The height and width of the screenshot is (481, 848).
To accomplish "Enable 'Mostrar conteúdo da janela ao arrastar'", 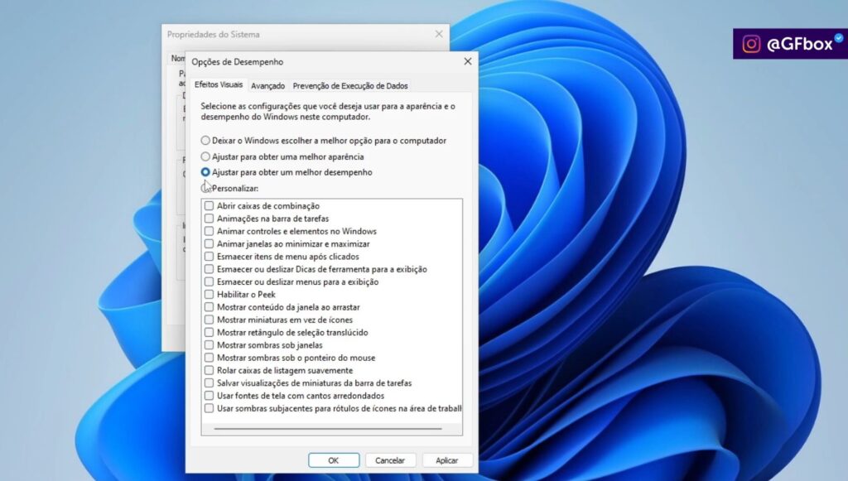I will (x=209, y=307).
